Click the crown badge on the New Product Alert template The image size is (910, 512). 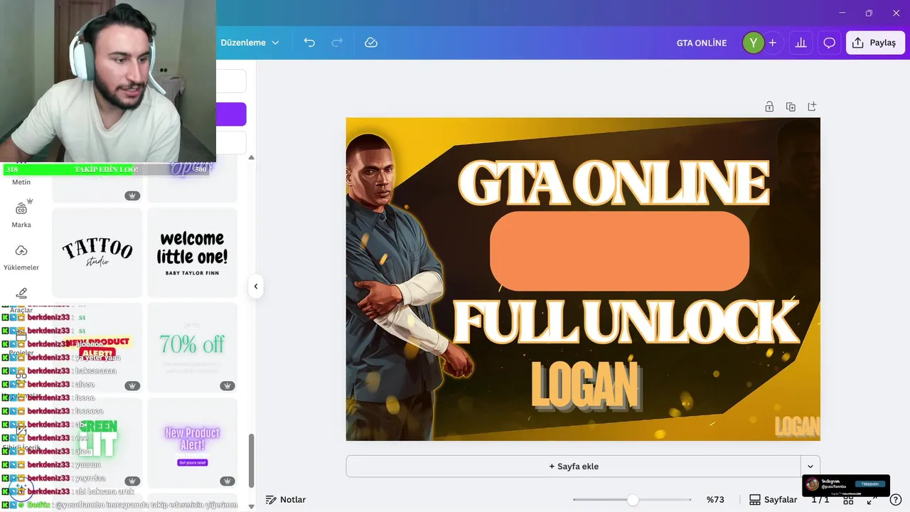pyautogui.click(x=227, y=481)
